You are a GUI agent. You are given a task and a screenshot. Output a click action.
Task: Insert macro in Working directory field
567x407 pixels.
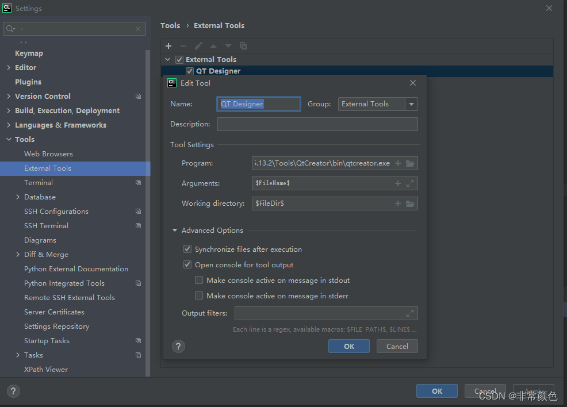(398, 203)
